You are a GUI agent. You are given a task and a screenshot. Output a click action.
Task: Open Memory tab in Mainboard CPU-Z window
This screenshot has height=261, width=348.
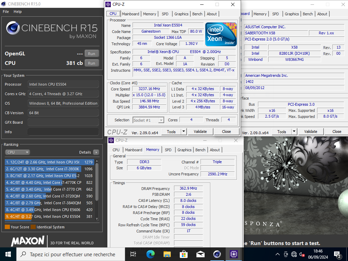[x=260, y=14]
